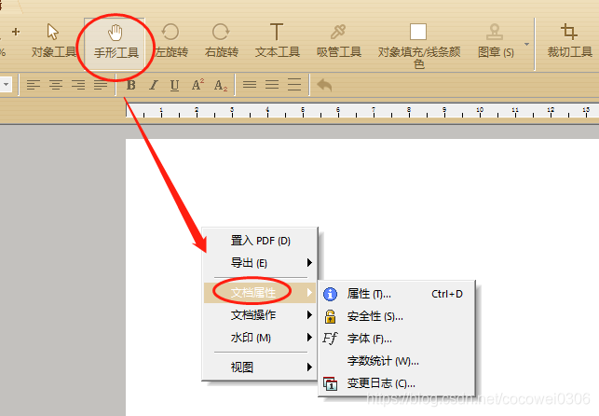Align text right
Image resolution: width=599 pixels, height=416 pixels.
pos(78,85)
